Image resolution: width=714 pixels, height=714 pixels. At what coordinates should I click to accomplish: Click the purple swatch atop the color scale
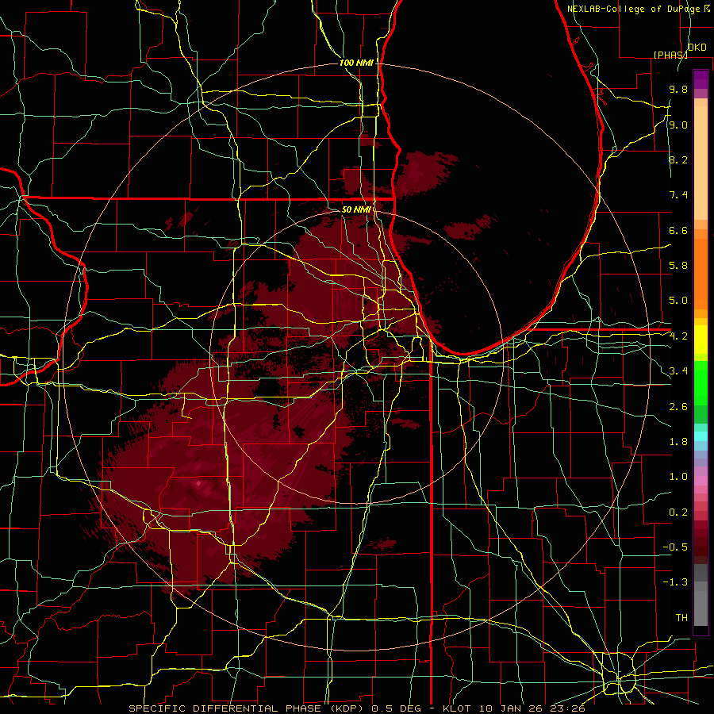pos(701,79)
